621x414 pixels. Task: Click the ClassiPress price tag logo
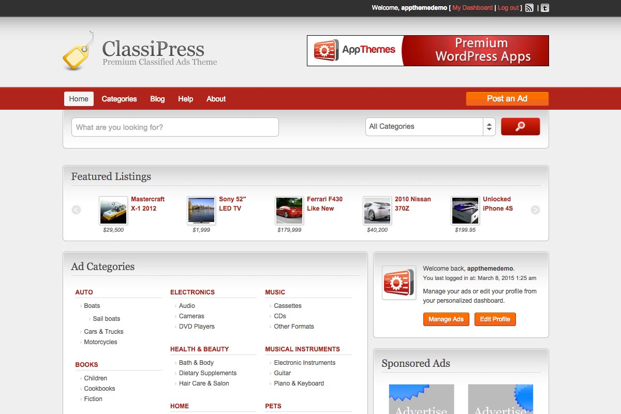78,51
